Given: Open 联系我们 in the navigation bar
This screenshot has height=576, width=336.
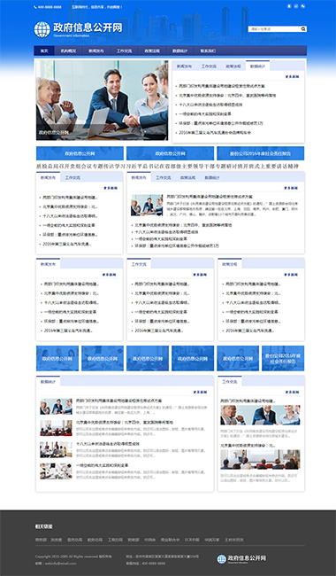Looking at the screenshot, I should 208,51.
